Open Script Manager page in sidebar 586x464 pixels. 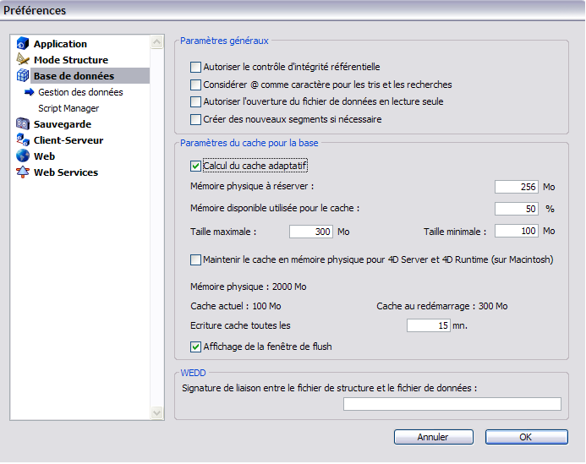(68, 108)
